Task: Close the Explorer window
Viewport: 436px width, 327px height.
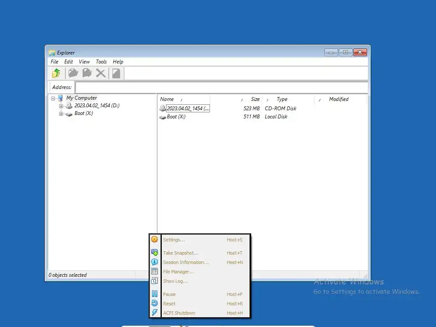Action: (360, 52)
